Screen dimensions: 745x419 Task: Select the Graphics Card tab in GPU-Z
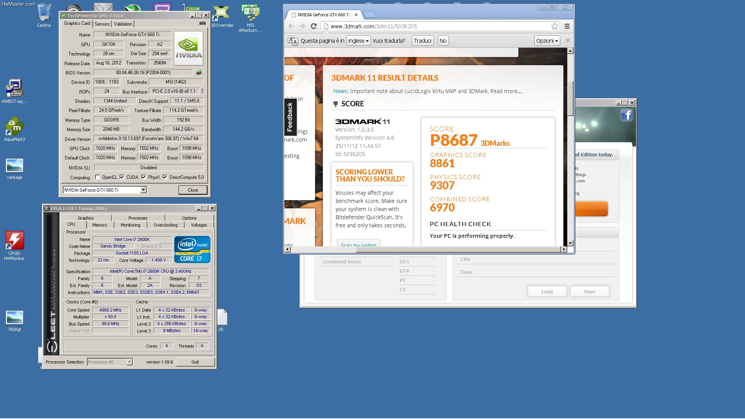point(77,23)
